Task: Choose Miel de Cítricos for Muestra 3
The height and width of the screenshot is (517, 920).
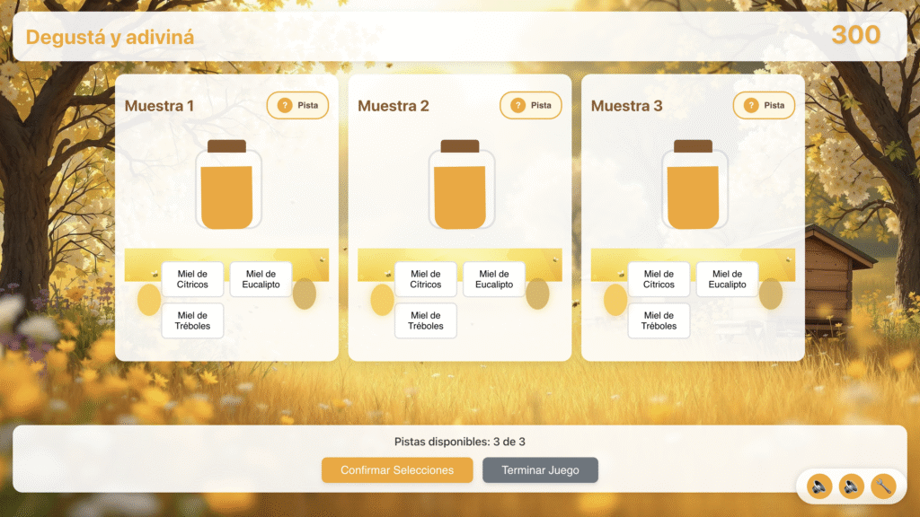Action: [659, 279]
